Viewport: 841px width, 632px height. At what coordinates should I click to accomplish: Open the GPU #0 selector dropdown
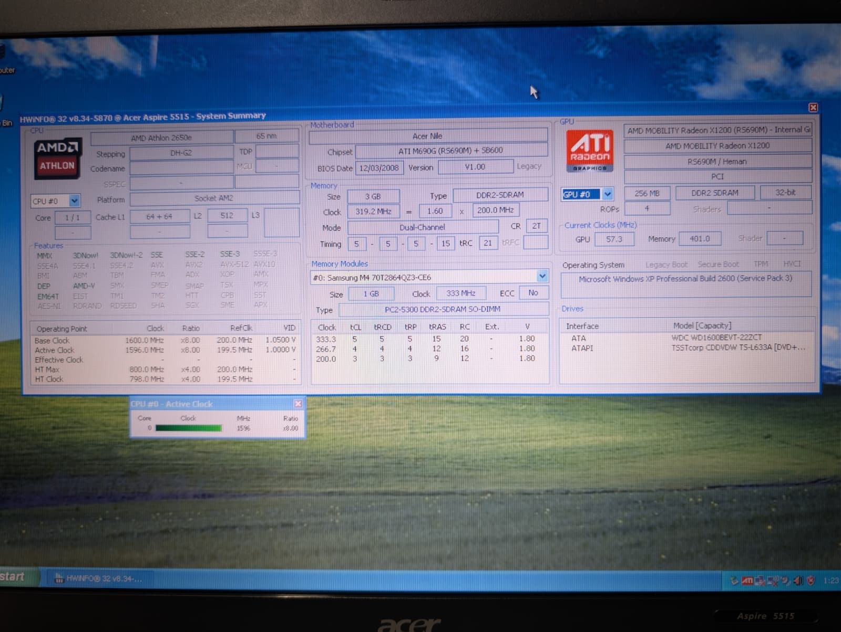click(x=608, y=194)
